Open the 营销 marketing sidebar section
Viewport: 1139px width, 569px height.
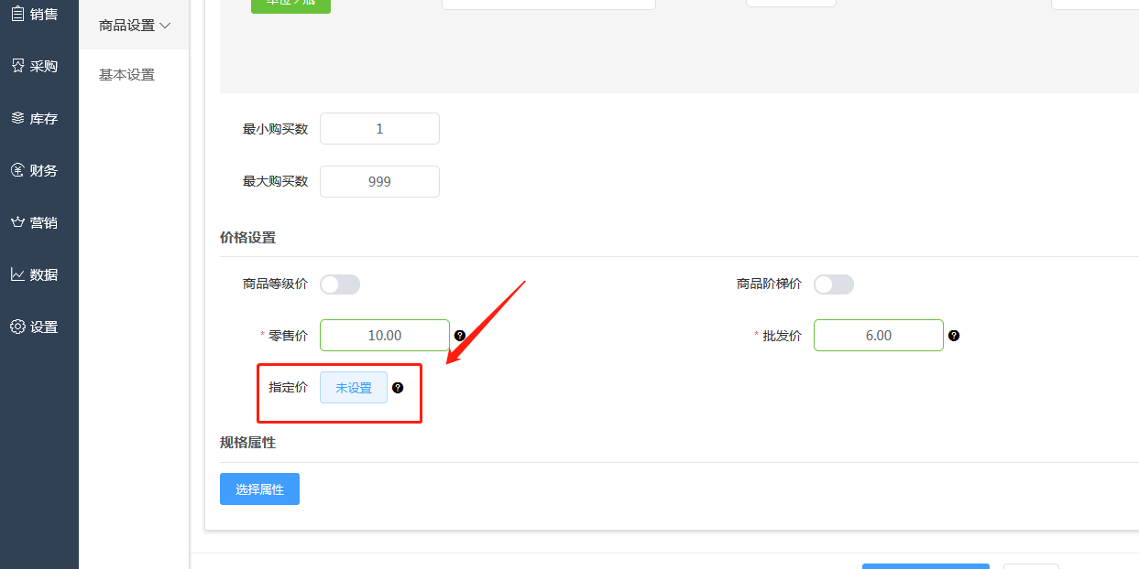[x=35, y=222]
